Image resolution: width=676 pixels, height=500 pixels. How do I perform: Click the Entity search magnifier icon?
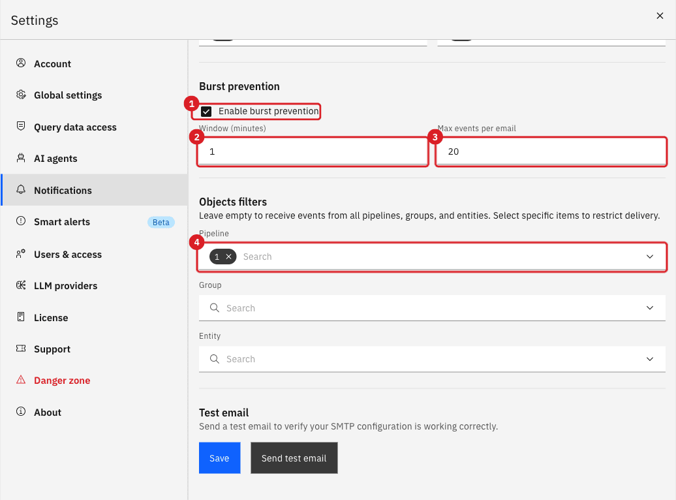(214, 358)
